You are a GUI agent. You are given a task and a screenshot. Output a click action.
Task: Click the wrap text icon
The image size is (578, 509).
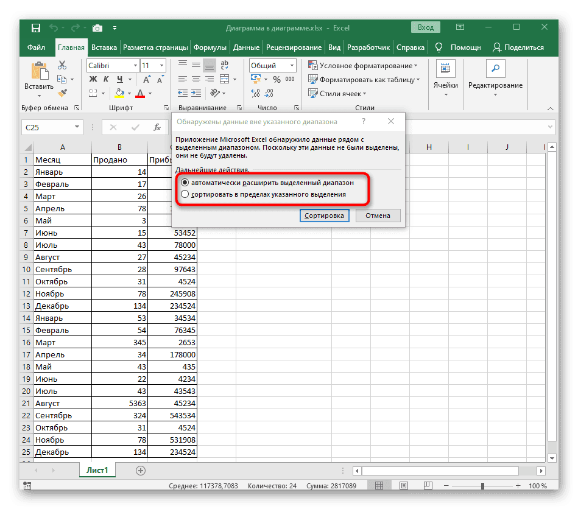pos(224,66)
